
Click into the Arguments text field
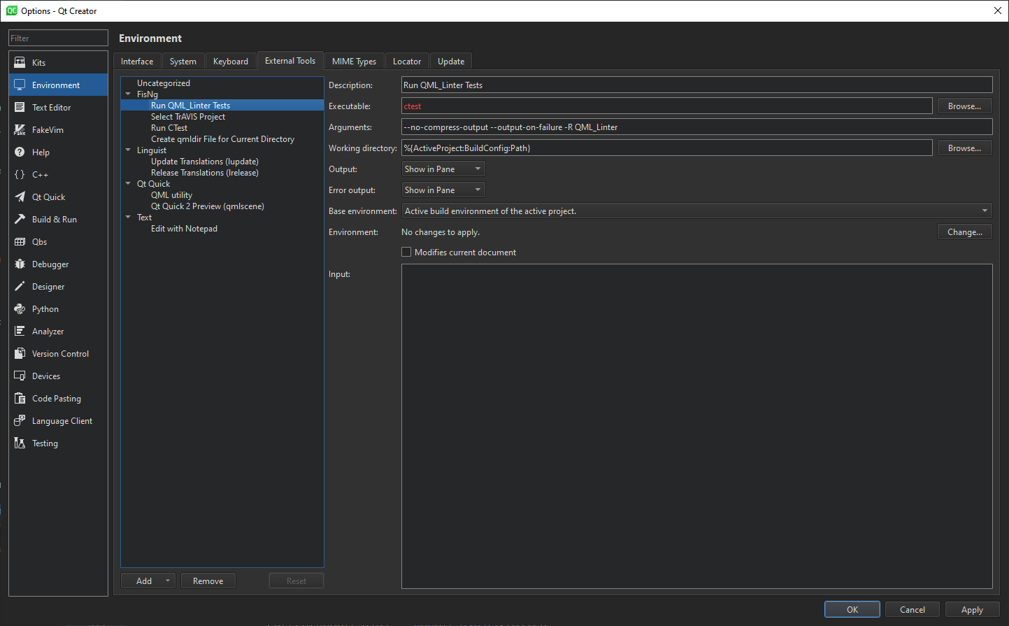tap(696, 127)
